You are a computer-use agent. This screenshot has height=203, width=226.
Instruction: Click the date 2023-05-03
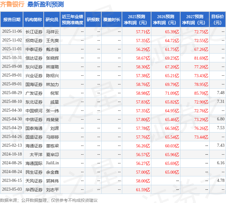12,189
